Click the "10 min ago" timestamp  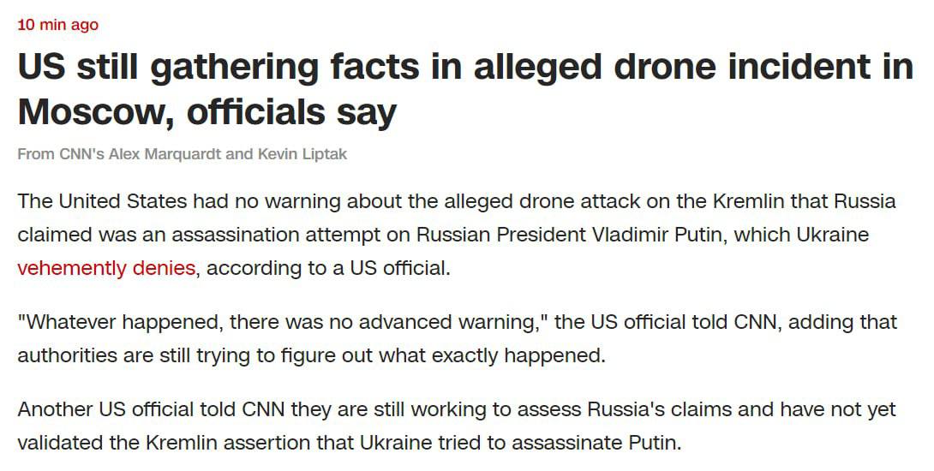(x=57, y=25)
